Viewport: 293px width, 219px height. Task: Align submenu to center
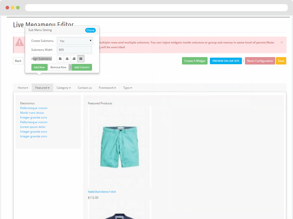pos(67,59)
